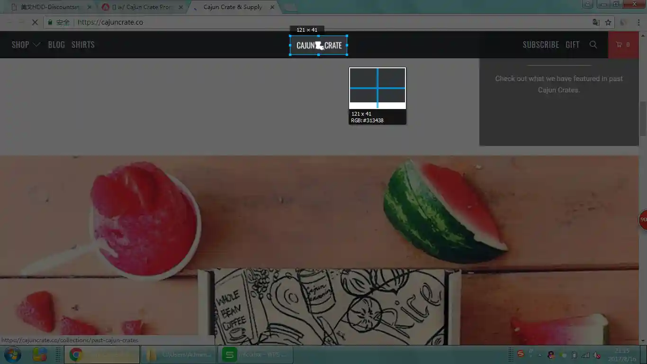Open the BLOG page link
647x364 pixels.
coord(56,45)
